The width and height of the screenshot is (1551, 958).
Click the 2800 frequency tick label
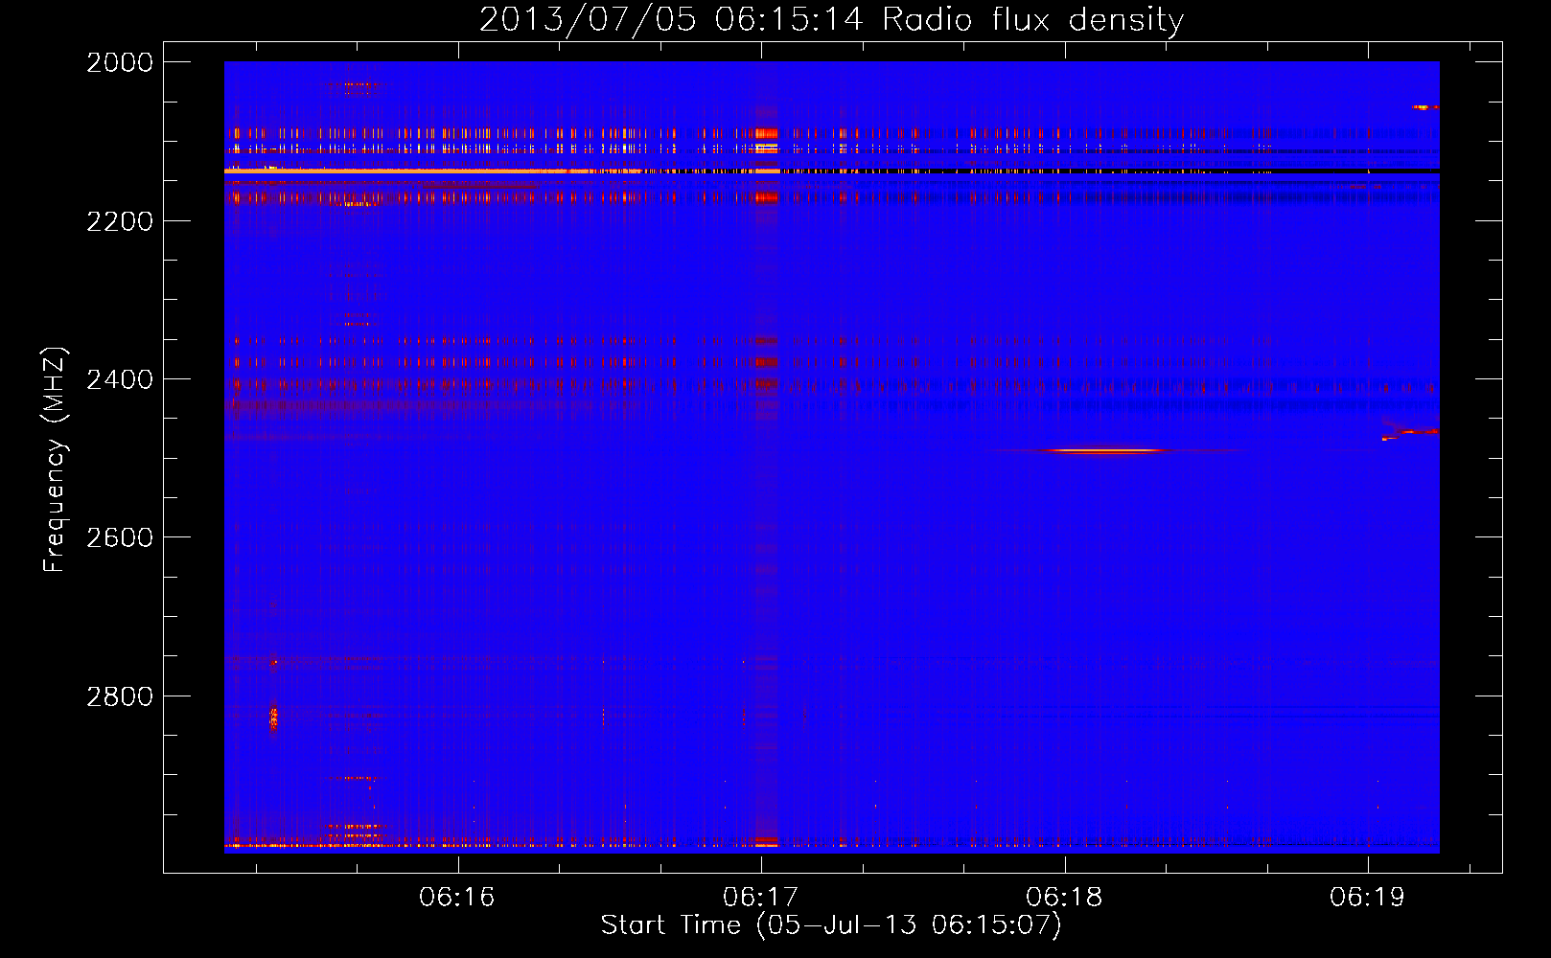120,696
